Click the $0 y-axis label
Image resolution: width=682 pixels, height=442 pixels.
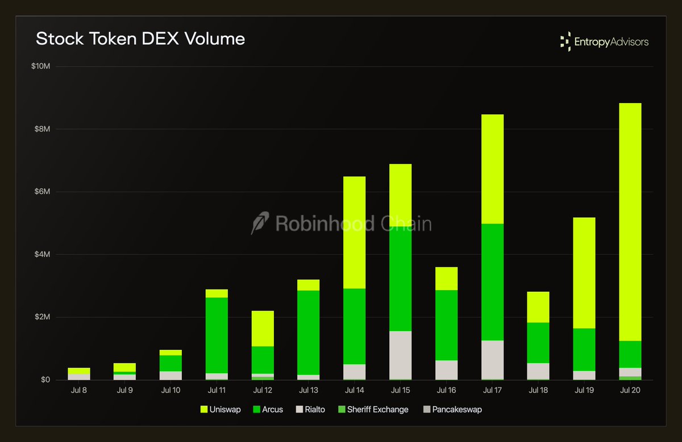click(46, 379)
